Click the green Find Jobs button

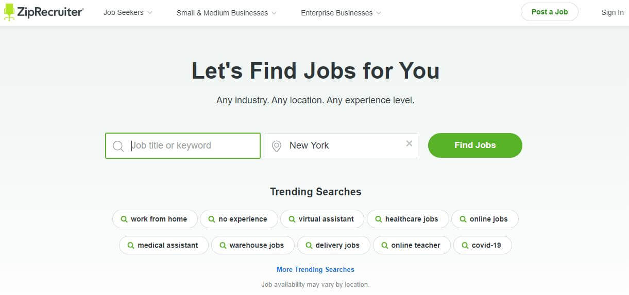click(475, 145)
